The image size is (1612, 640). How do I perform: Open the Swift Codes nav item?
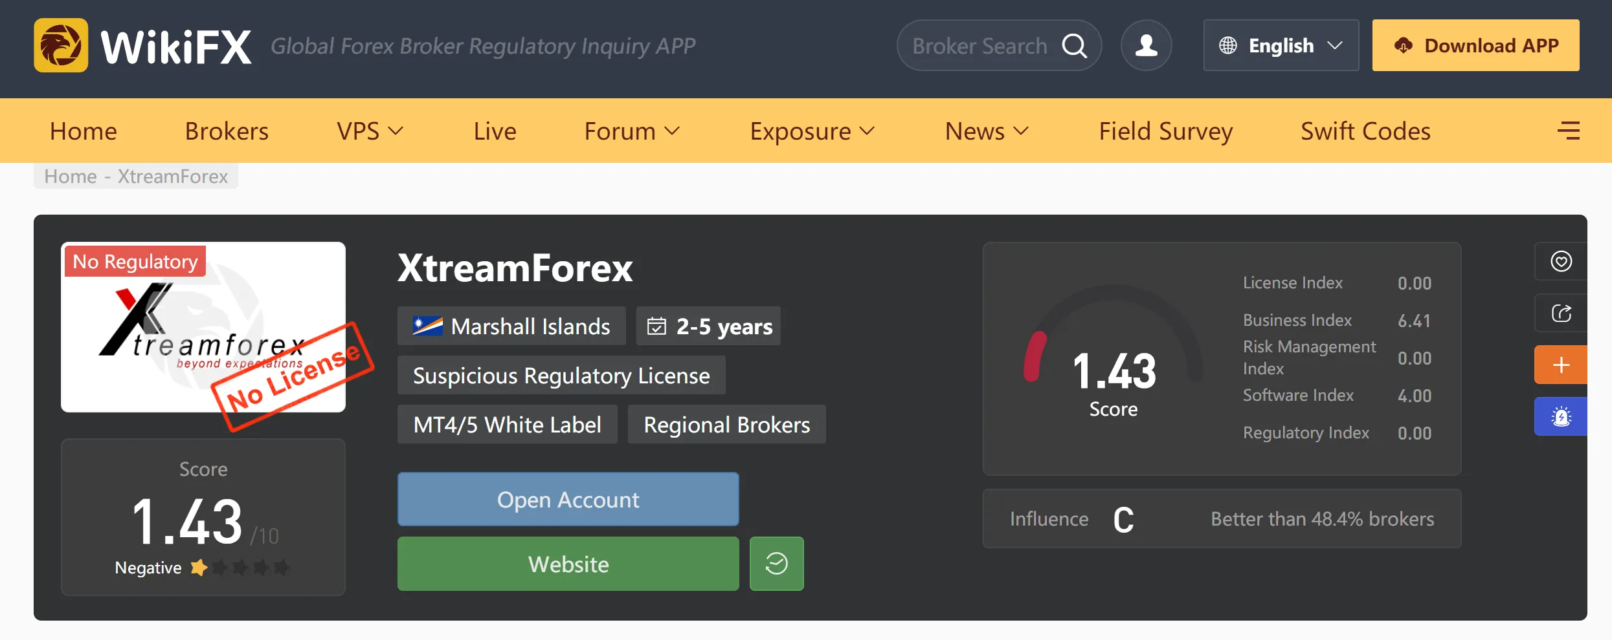(1366, 131)
